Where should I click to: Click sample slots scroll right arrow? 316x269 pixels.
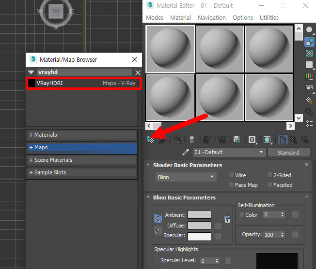point(290,126)
